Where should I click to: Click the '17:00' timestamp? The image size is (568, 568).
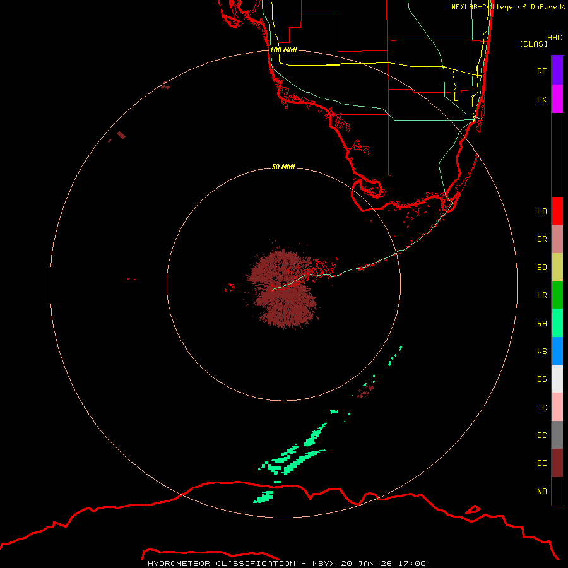point(411,564)
